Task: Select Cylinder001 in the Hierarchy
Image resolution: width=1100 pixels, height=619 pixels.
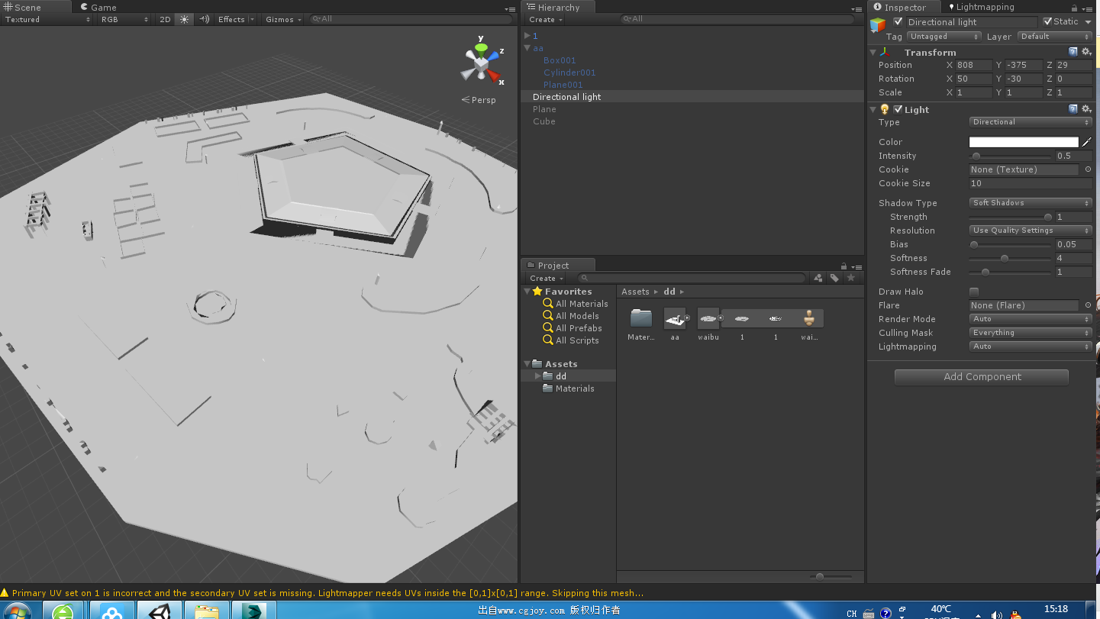Action: pos(569,73)
